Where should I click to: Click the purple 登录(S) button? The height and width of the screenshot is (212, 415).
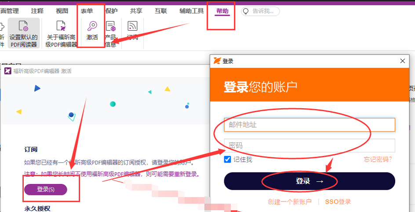[46, 189]
